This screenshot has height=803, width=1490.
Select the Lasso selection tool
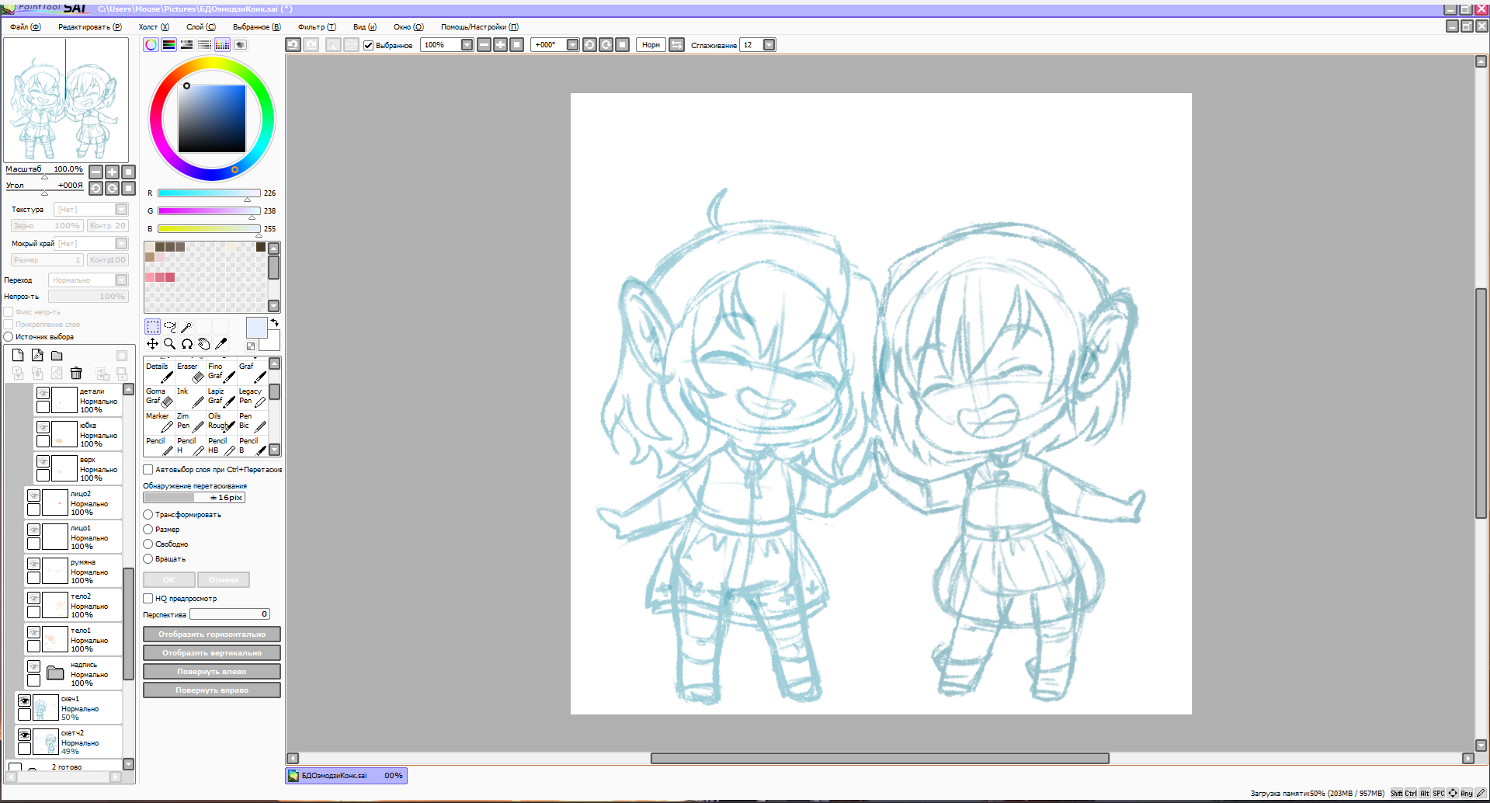pyautogui.click(x=169, y=327)
